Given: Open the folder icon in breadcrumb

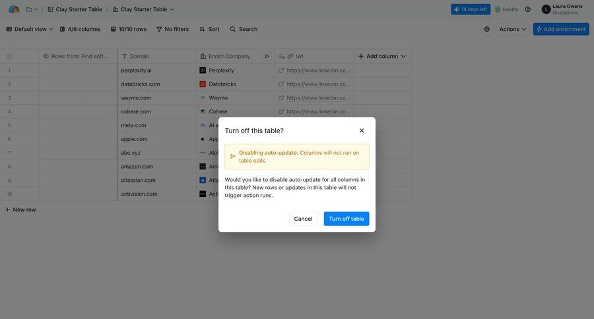Looking at the screenshot, I should (x=29, y=9).
